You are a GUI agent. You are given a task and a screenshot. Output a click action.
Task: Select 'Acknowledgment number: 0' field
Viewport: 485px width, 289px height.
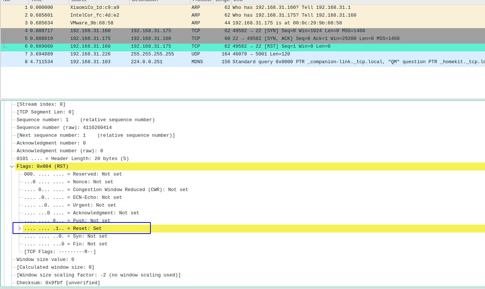pyautogui.click(x=51, y=143)
